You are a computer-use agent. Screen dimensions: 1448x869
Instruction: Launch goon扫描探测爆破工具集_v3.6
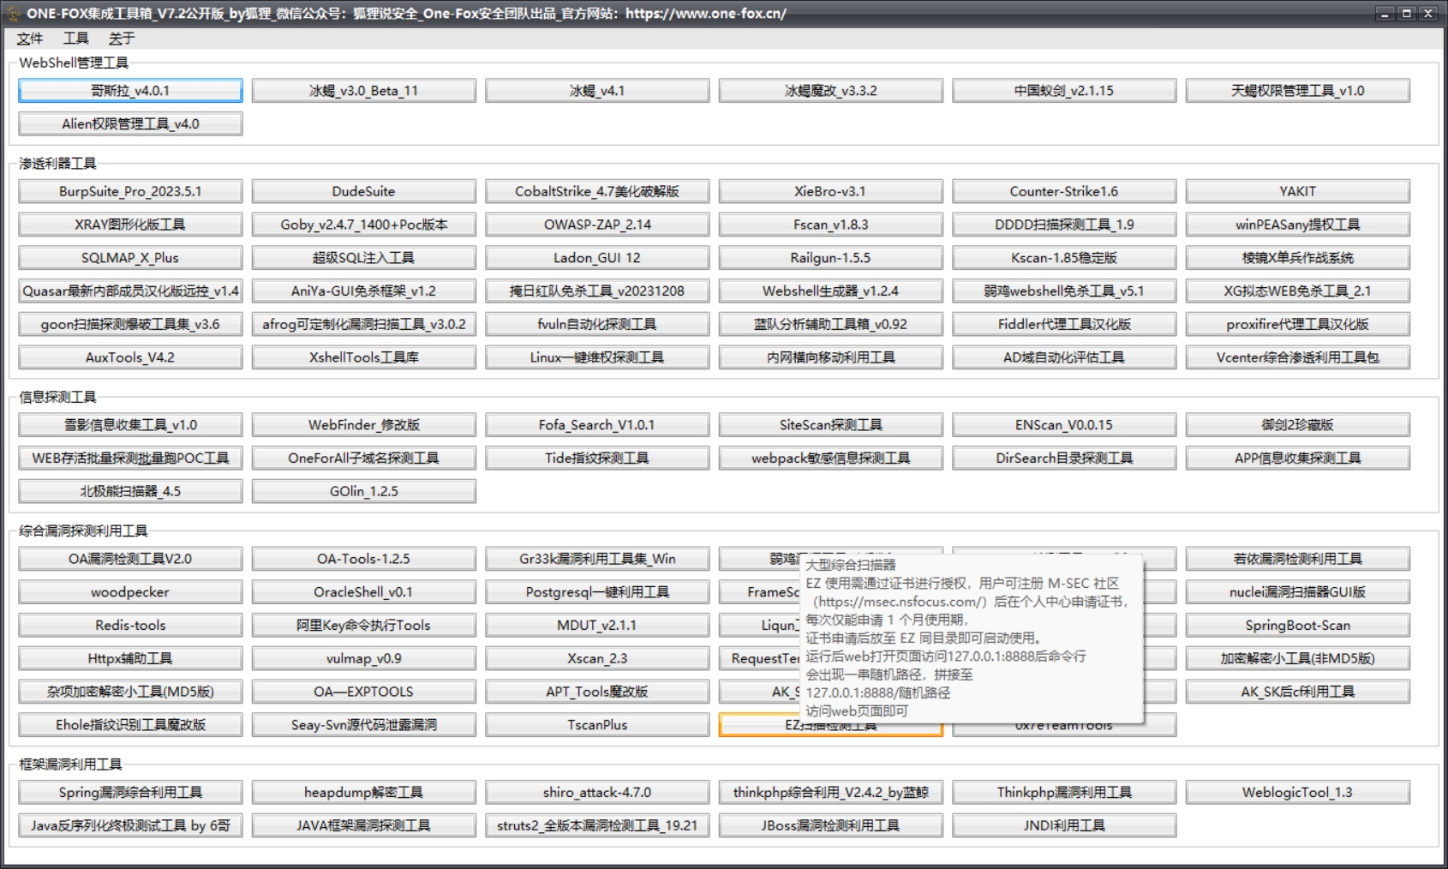pos(130,325)
